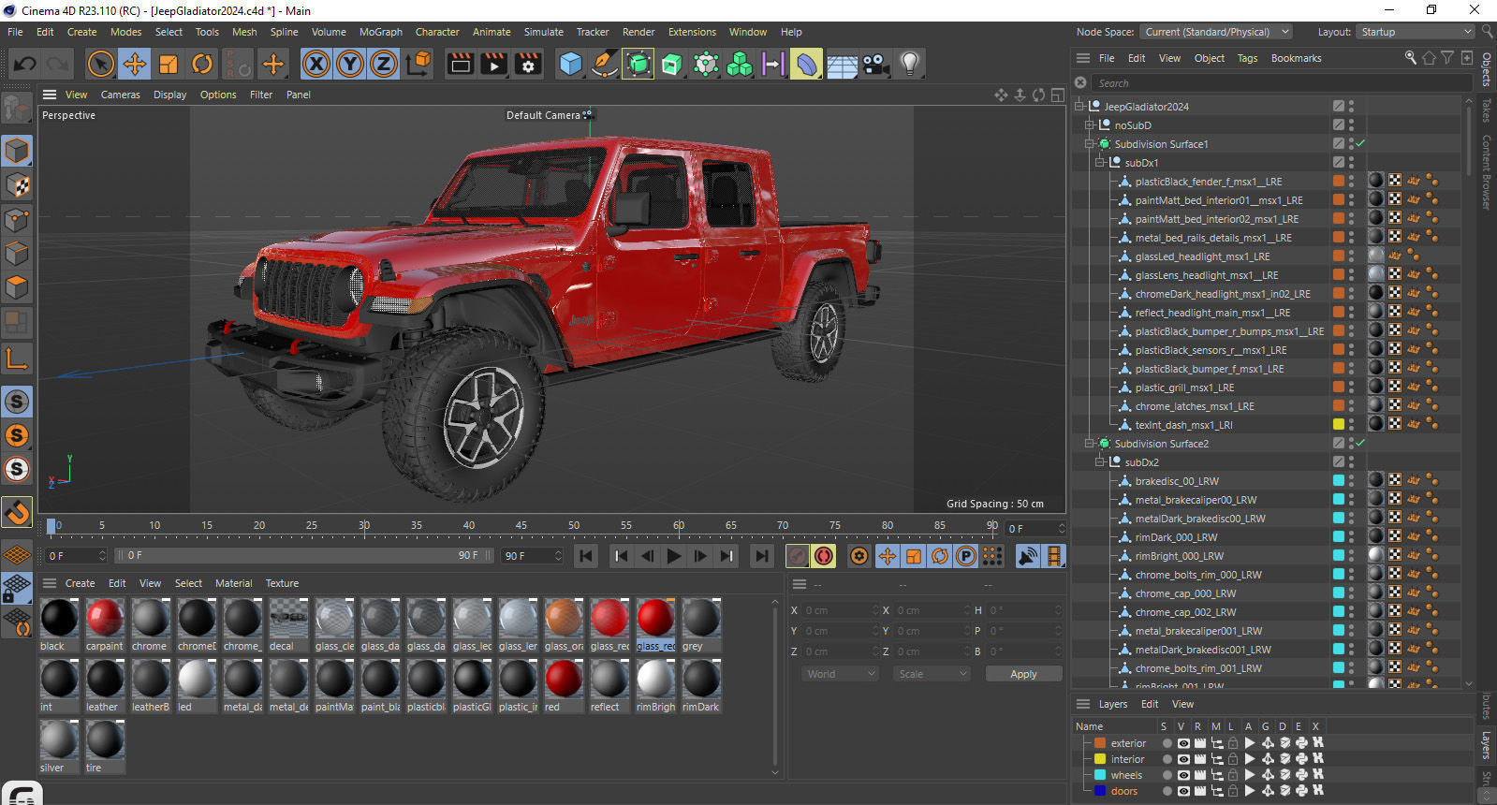
Task: Open Object Manager Tags menu
Action: point(1247,58)
